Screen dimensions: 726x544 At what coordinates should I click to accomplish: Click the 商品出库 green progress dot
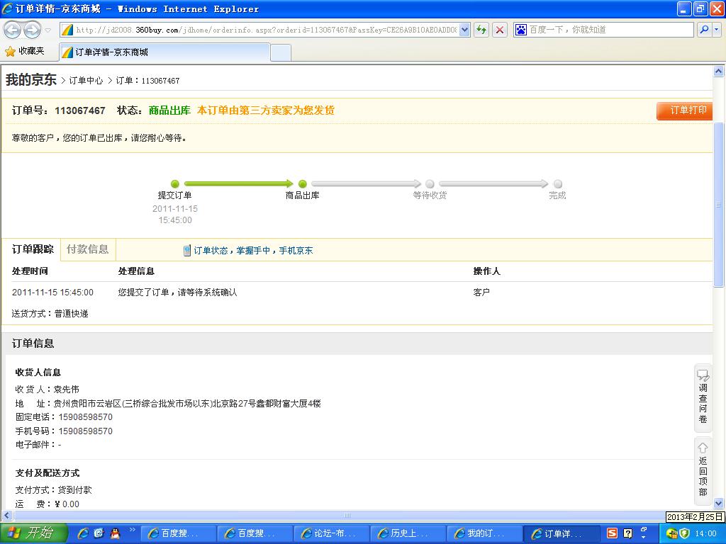point(303,183)
